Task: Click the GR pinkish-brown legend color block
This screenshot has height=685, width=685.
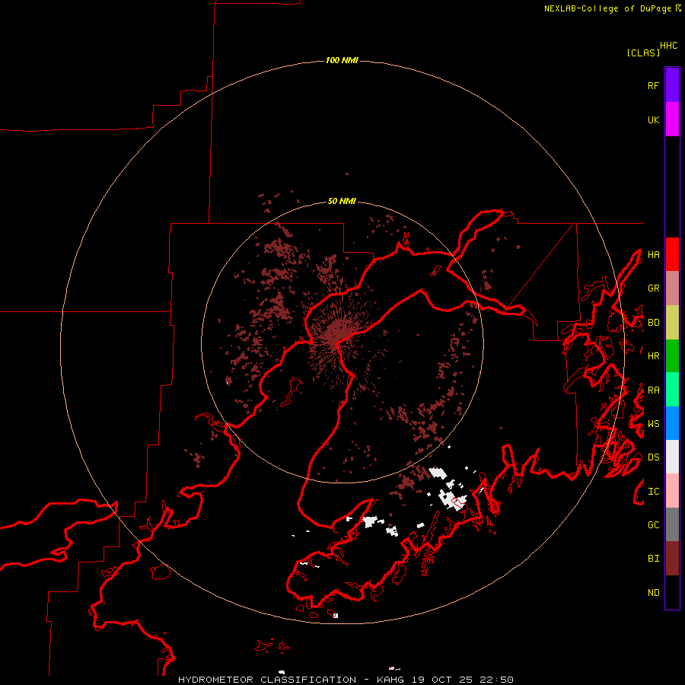Action: (x=672, y=288)
